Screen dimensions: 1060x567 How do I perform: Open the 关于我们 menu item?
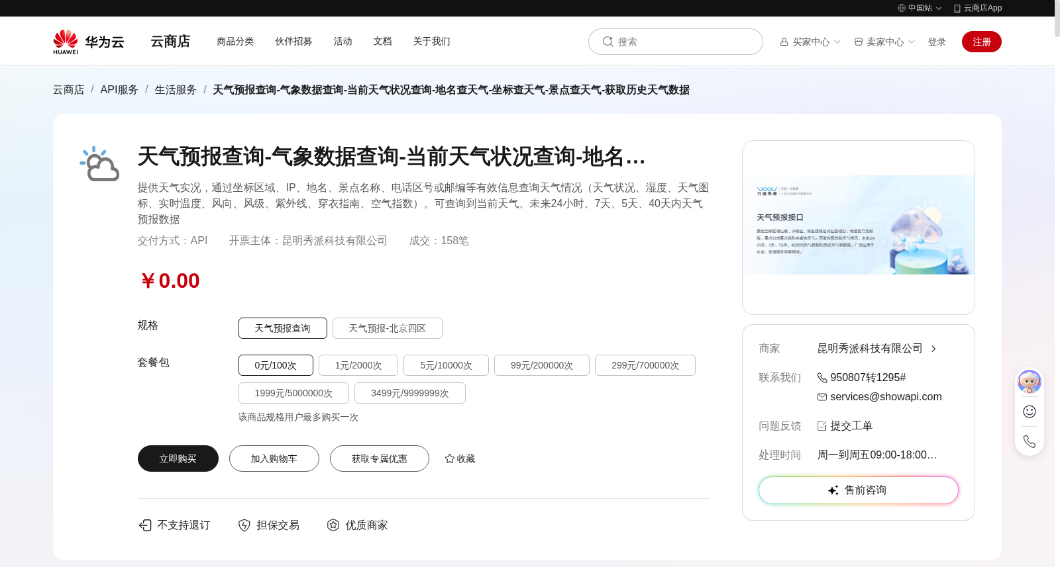[431, 41]
